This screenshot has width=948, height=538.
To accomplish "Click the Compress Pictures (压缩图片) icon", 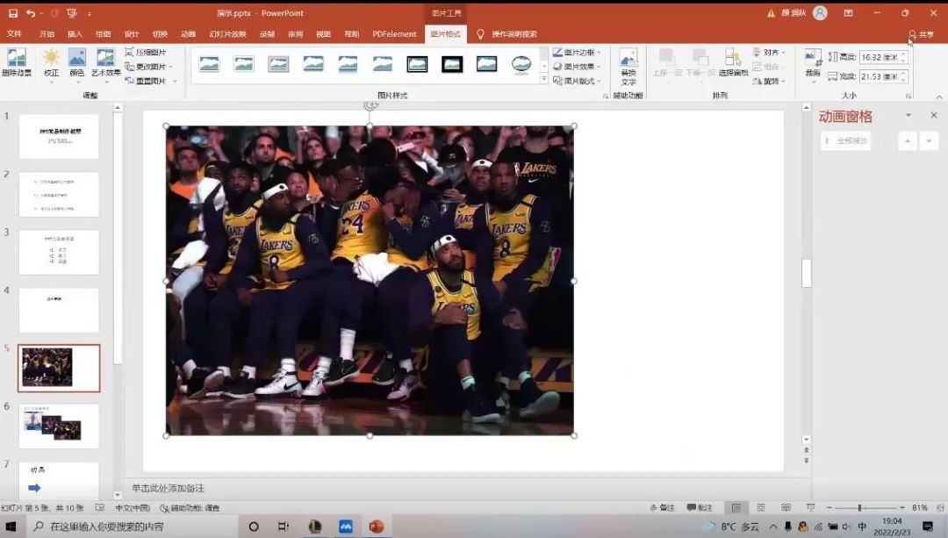I will pos(130,53).
